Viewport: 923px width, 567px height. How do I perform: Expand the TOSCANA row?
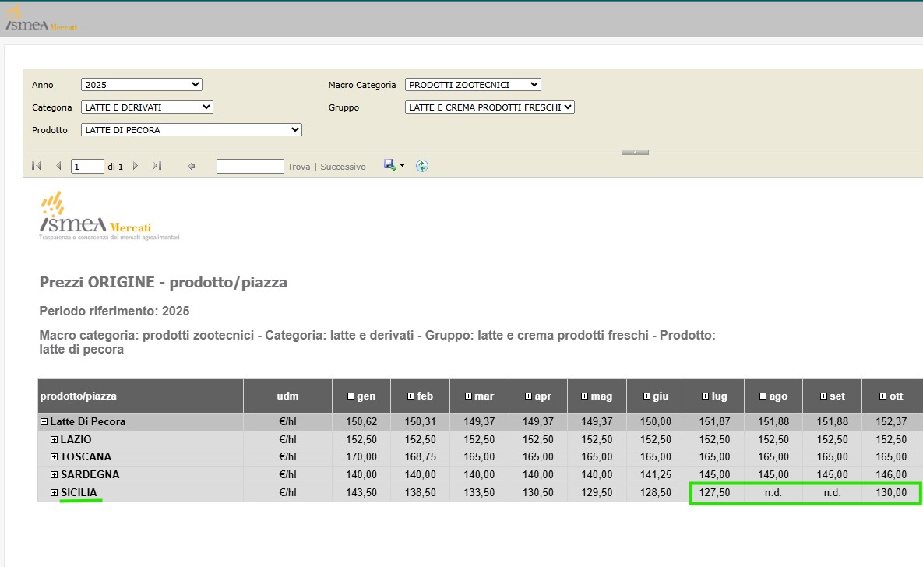coord(55,456)
